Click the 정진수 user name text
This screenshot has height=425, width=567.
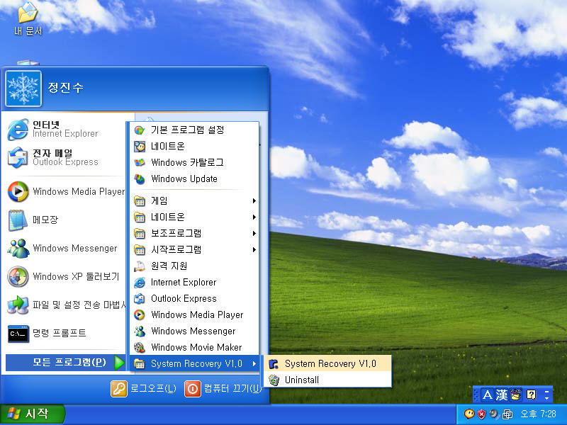point(65,87)
